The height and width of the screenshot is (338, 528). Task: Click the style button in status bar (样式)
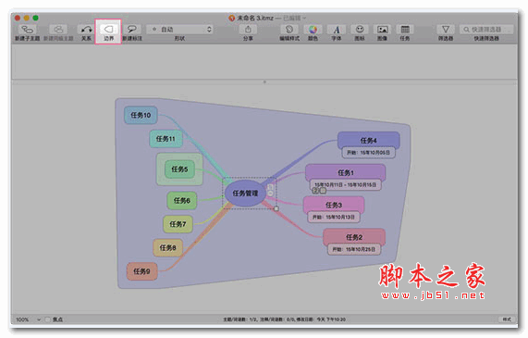(x=507, y=319)
